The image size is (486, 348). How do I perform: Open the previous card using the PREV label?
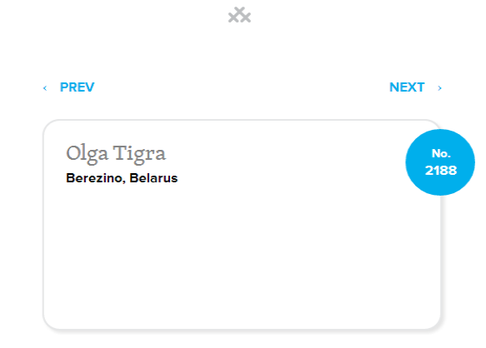[78, 87]
